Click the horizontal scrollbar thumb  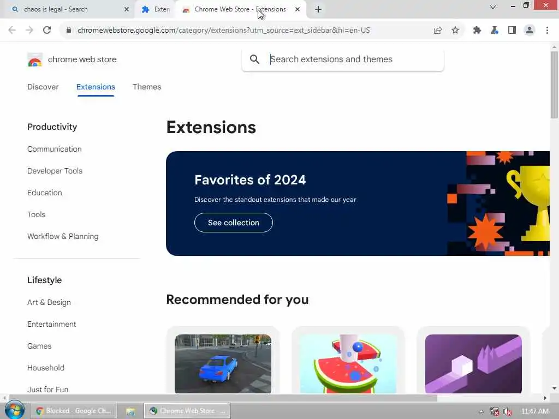point(223,398)
